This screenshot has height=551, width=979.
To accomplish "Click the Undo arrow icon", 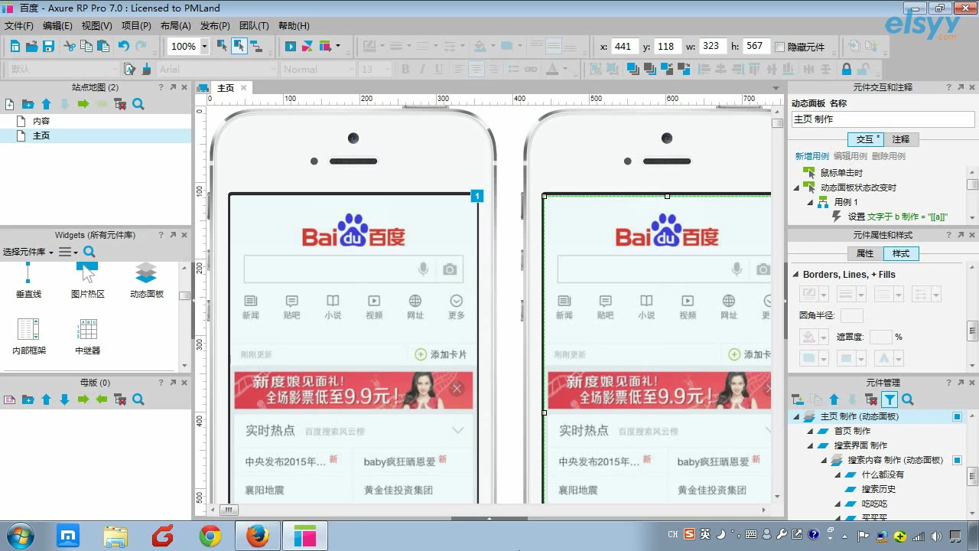I will (x=123, y=47).
